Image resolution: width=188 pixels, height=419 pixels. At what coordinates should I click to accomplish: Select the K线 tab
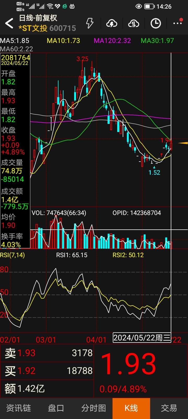pyautogui.click(x=131, y=408)
